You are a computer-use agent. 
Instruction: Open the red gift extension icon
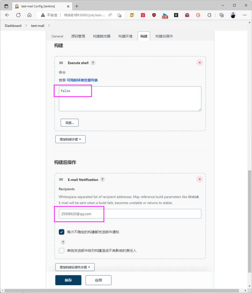click(x=143, y=15)
